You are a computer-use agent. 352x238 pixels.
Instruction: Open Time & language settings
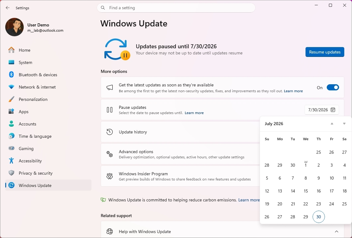[48, 136]
